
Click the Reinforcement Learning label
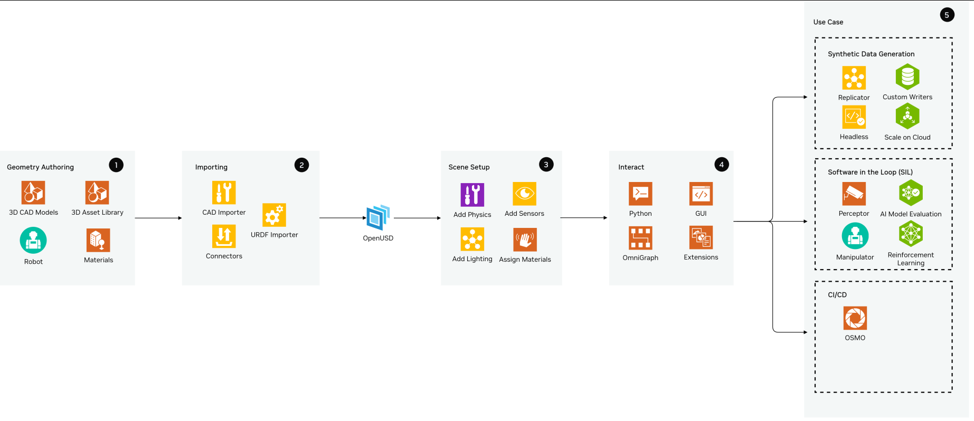(911, 259)
